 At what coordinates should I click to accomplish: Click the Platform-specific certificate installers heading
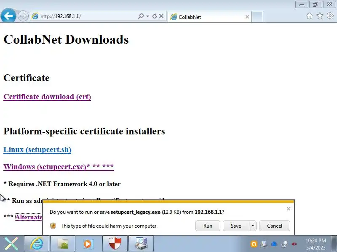click(84, 131)
